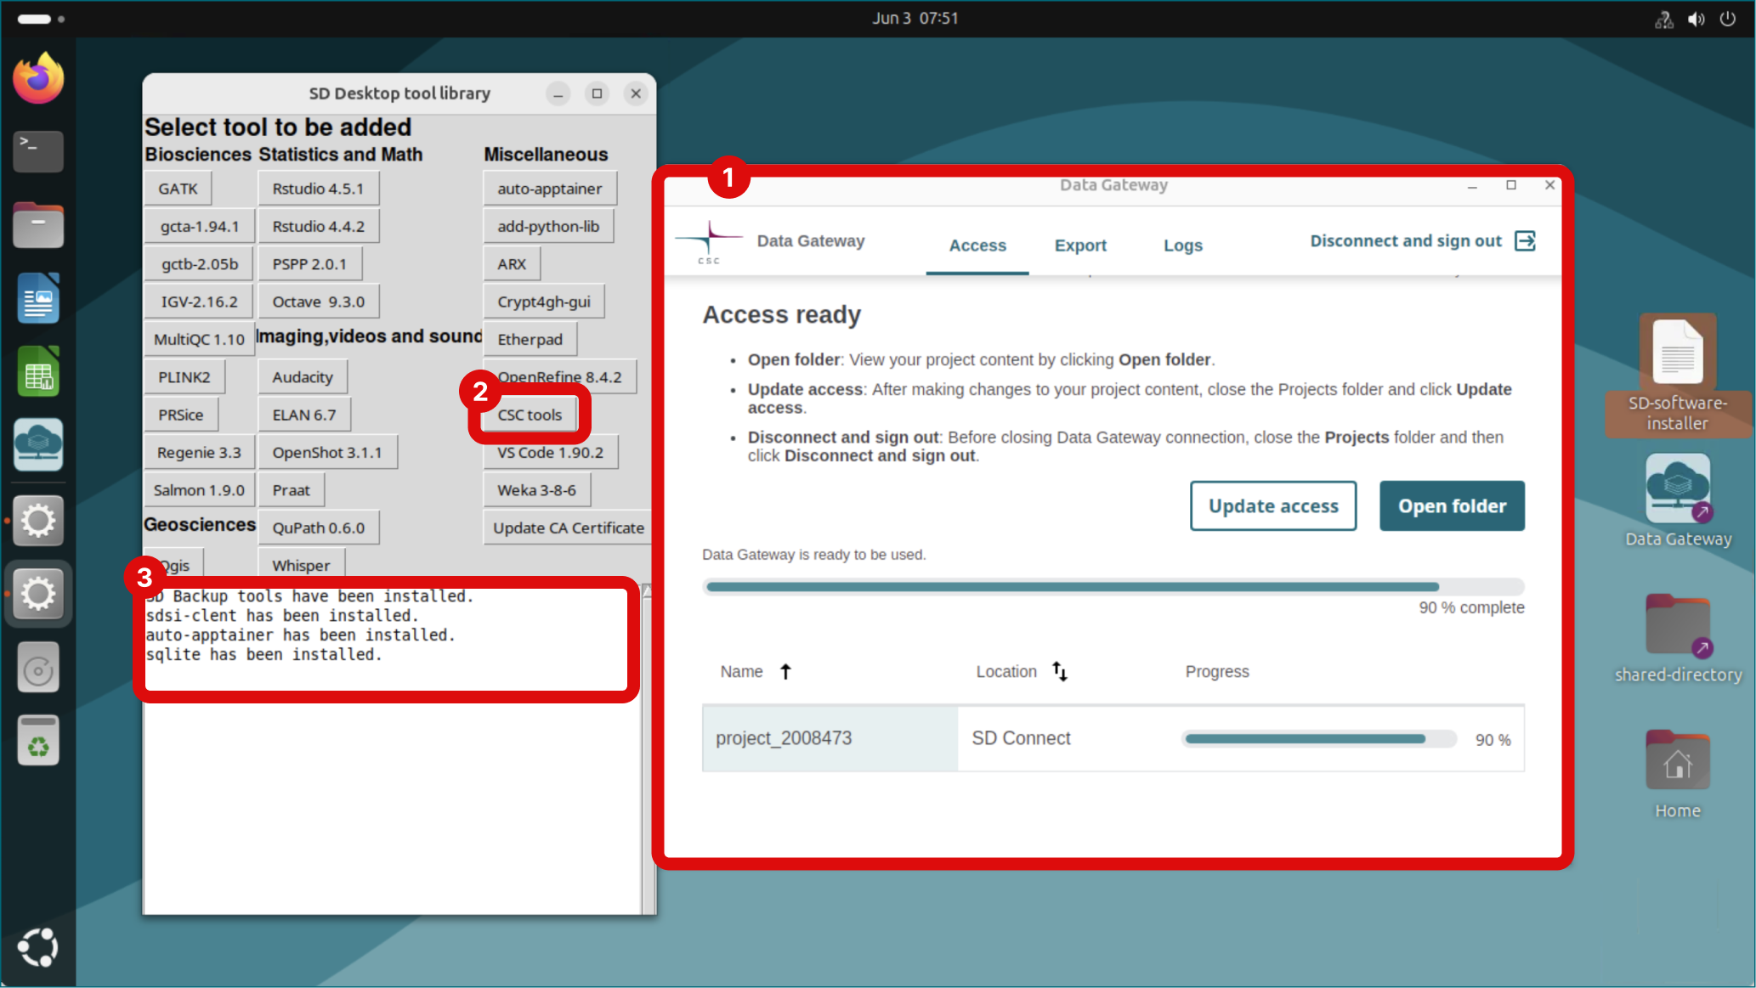The width and height of the screenshot is (1756, 988).
Task: Open Home folder on desktop
Action: click(1678, 774)
